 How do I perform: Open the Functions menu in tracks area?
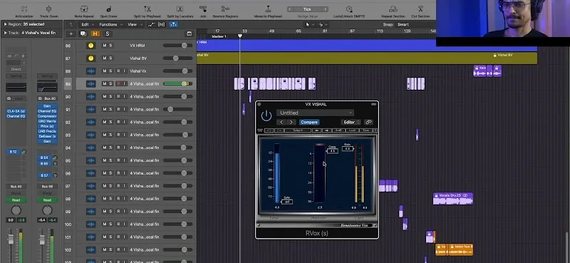point(110,24)
